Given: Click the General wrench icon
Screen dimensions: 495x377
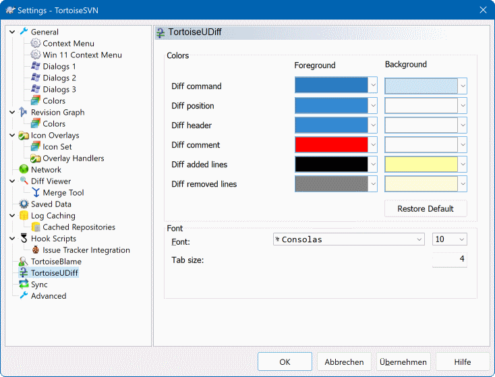Looking at the screenshot, I should (24, 32).
